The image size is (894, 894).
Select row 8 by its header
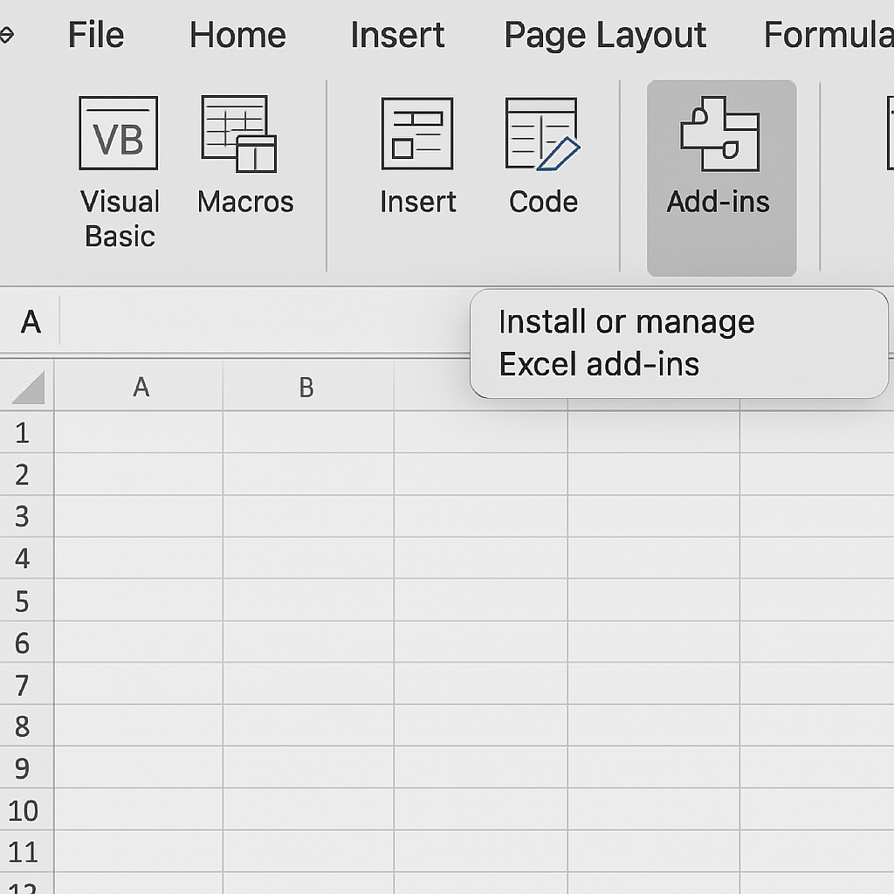point(27,726)
